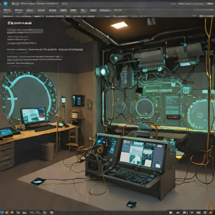Click the round yellow icon in the system tray
Screen dimensions: 215x215
click(205, 212)
